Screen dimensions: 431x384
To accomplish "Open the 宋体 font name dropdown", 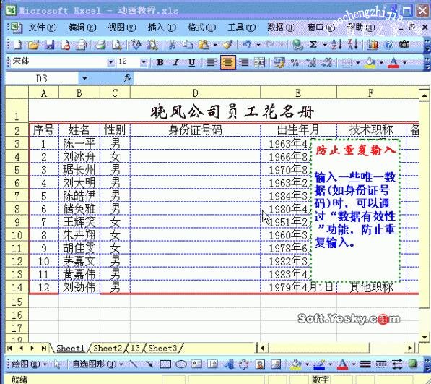I will (110, 62).
